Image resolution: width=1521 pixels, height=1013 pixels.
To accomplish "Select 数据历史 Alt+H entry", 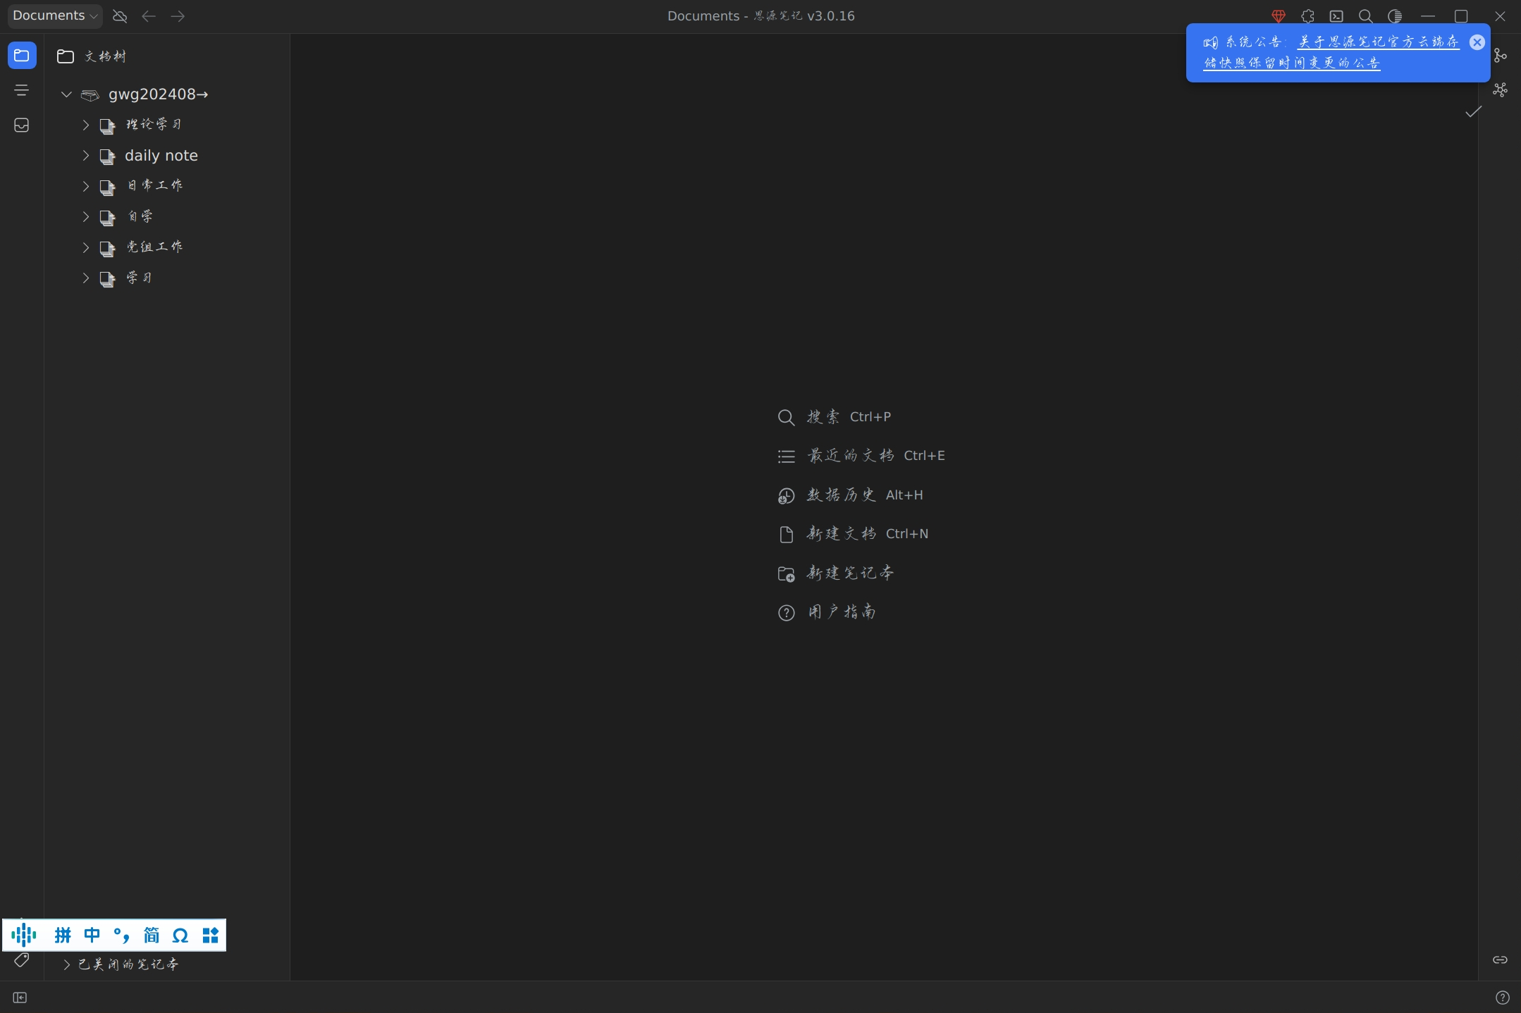I will [x=850, y=495].
